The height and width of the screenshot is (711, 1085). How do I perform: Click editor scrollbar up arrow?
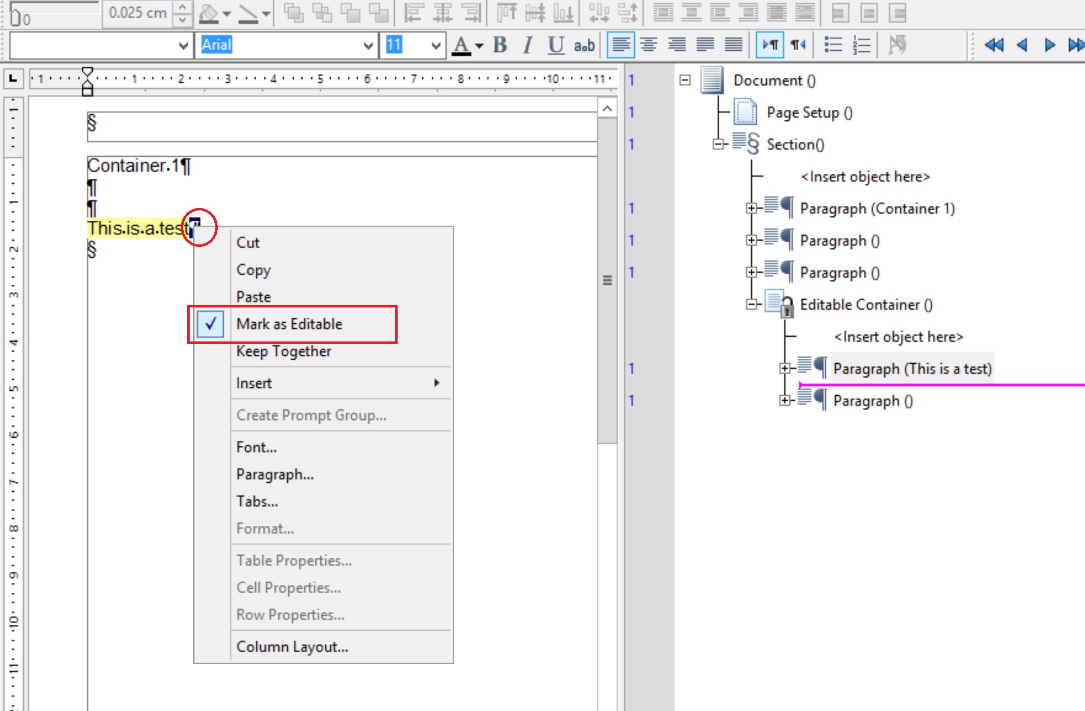(608, 108)
